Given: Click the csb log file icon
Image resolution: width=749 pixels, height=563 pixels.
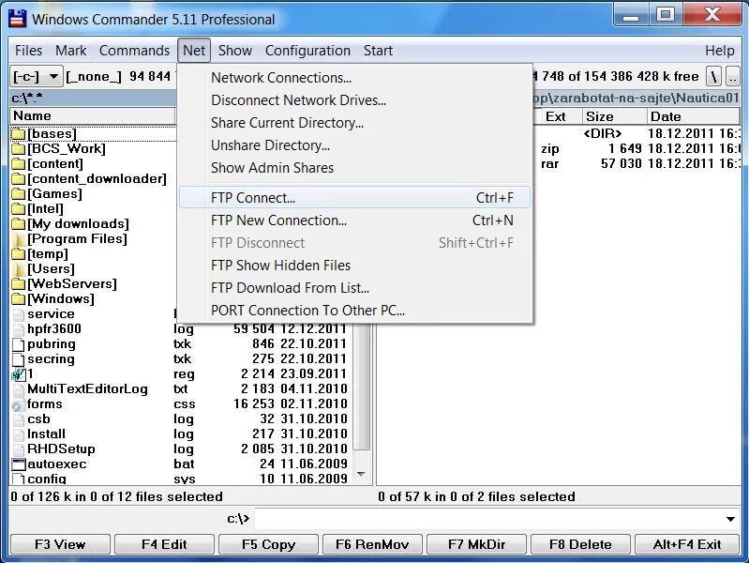Looking at the screenshot, I should 19,419.
